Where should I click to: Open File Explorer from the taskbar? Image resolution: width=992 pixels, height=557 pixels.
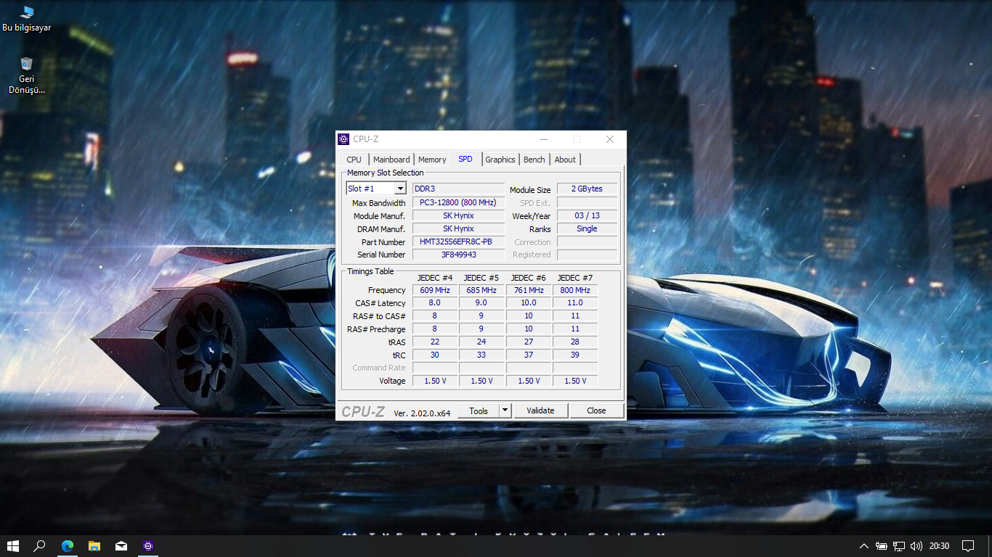pyautogui.click(x=94, y=546)
